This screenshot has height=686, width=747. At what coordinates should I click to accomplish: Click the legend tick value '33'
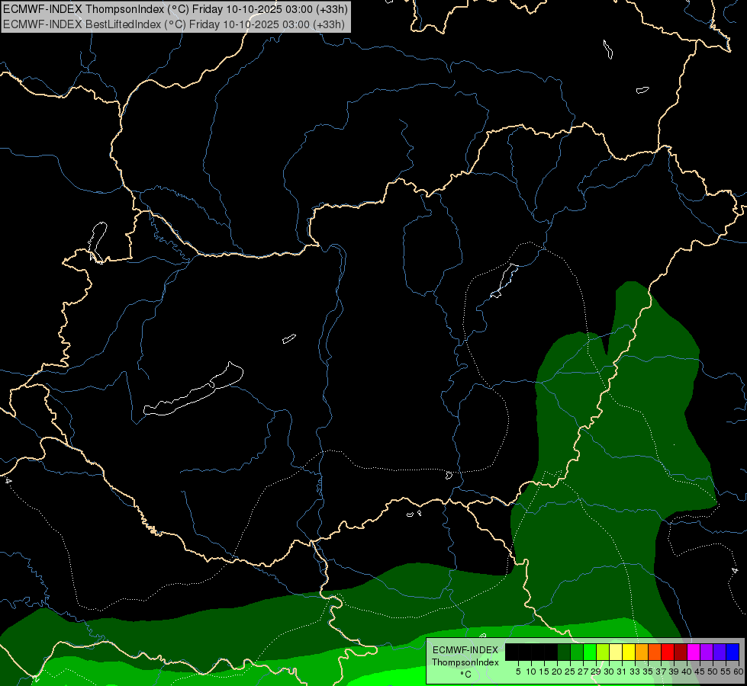click(x=635, y=672)
